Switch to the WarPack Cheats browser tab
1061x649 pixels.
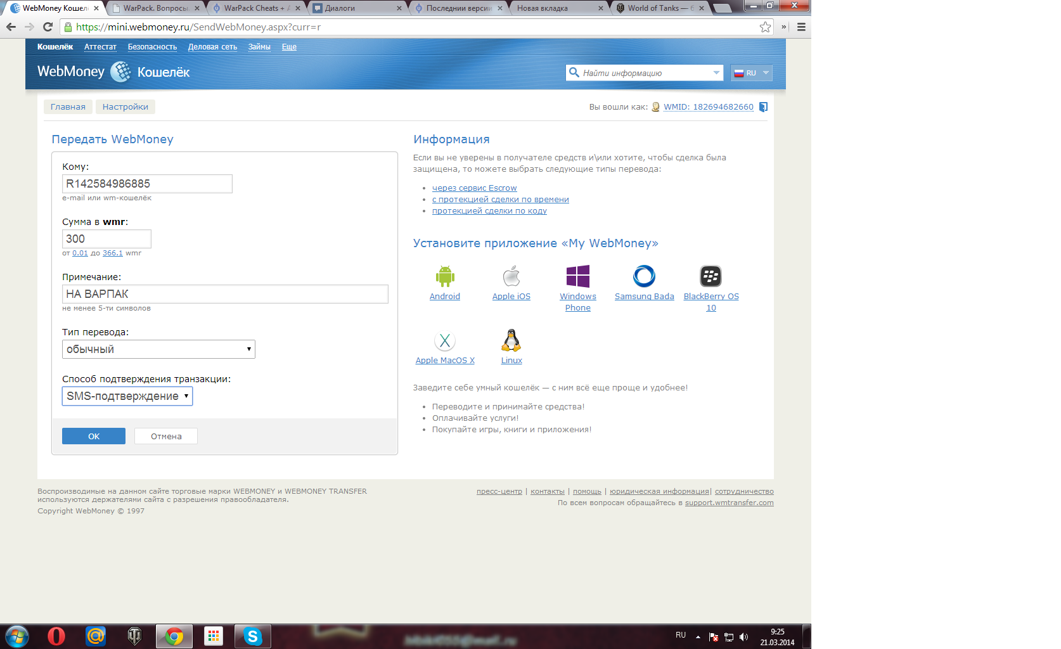255,8
